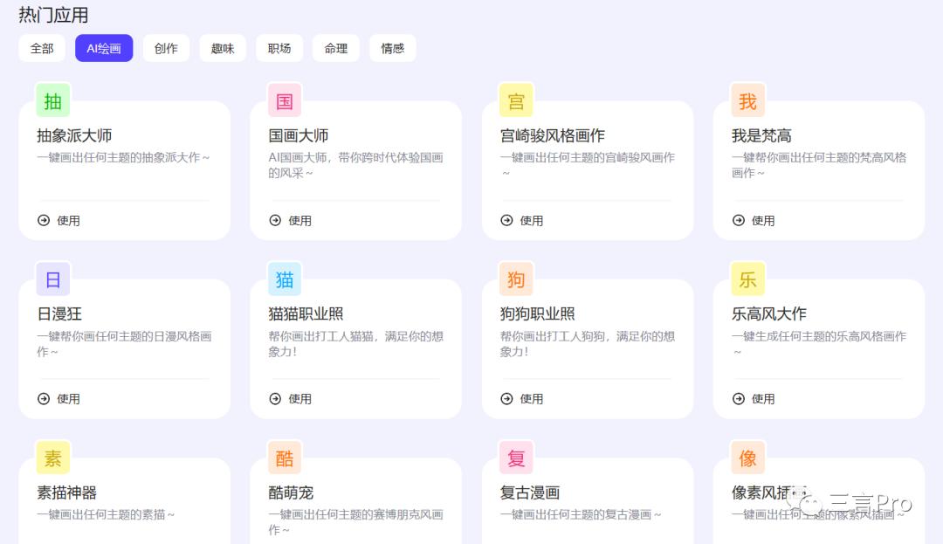Click the 我 icon on 我是梵高 card
This screenshot has width=943, height=544.
tap(747, 100)
